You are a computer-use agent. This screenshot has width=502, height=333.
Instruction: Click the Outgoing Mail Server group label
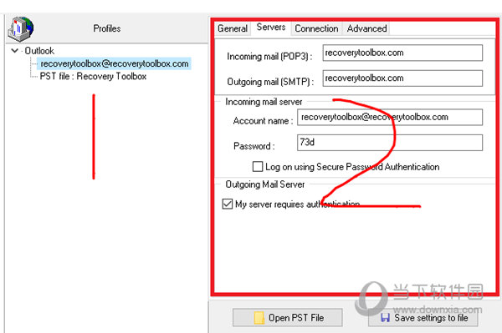pyautogui.click(x=264, y=184)
